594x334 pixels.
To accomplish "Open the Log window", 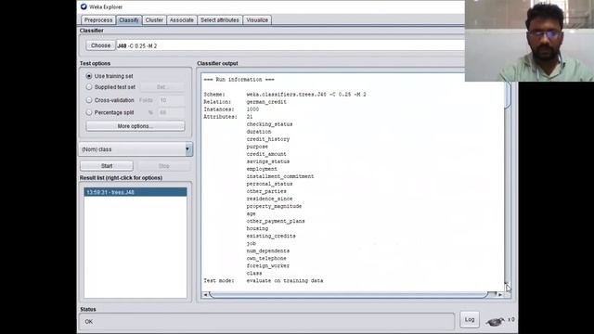I will [x=470, y=319].
